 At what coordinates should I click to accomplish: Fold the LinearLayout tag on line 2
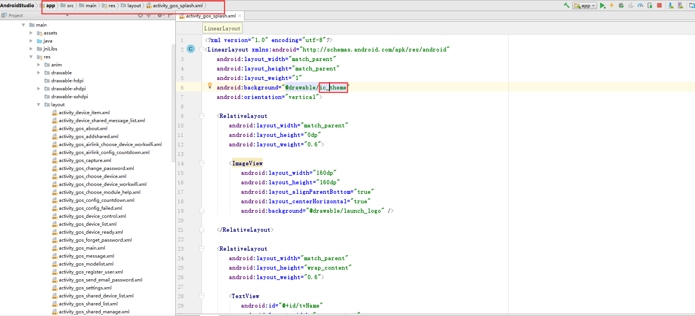point(202,49)
